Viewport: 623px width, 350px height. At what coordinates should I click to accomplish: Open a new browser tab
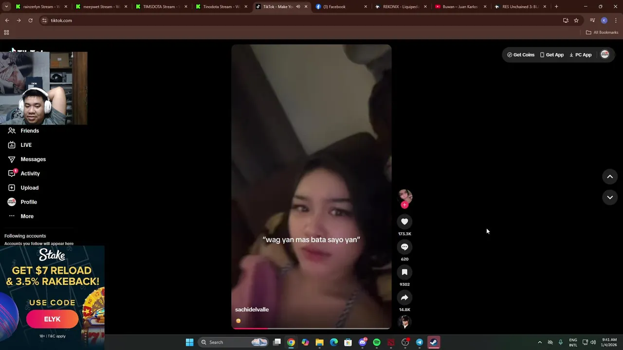pyautogui.click(x=556, y=7)
